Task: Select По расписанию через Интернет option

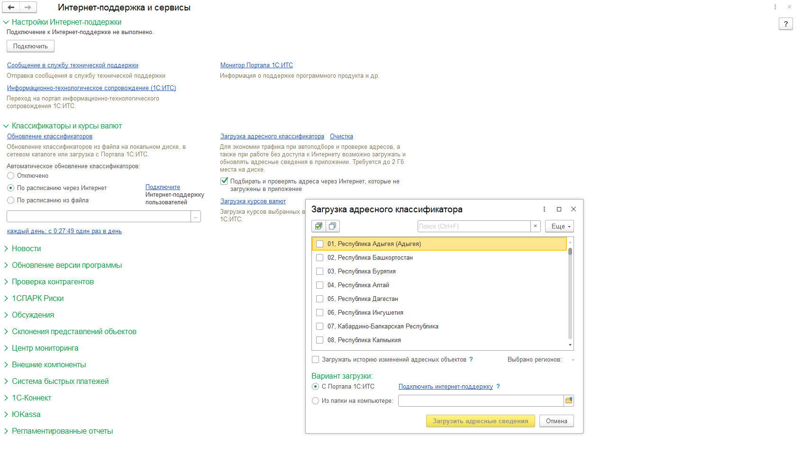Action: [11, 188]
